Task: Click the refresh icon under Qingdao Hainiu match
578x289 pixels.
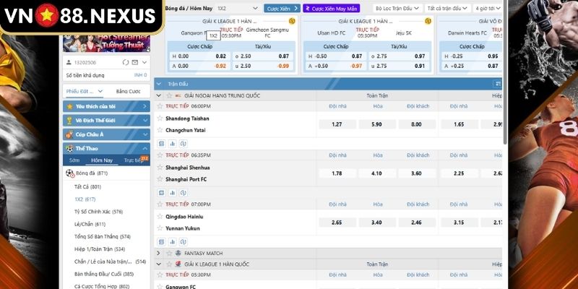Action: click(184, 242)
